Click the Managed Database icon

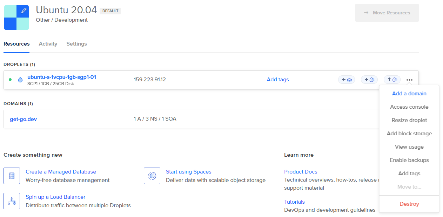click(x=12, y=176)
